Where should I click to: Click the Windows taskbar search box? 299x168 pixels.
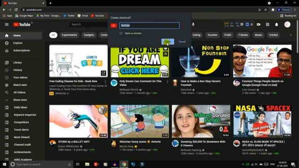pos(41,164)
